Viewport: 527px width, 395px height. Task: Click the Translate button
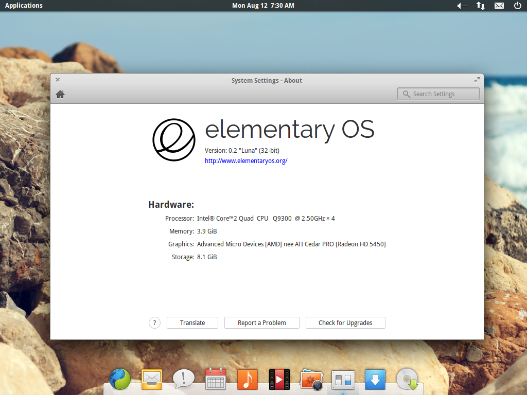coord(192,323)
